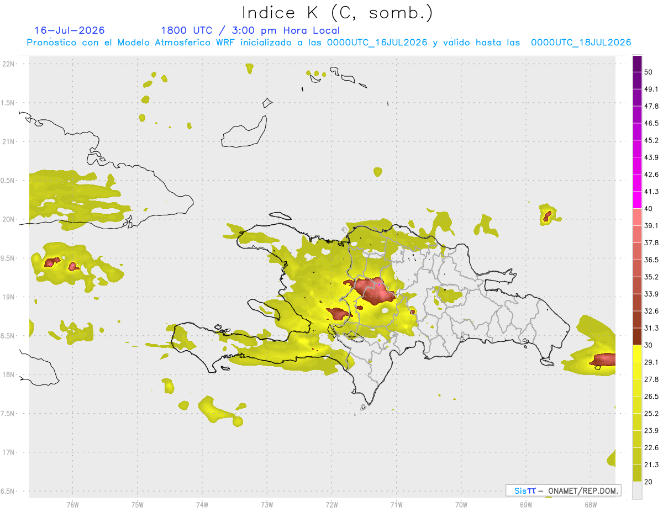
Task: Pick the dark purple top colorbar segment
Action: [637, 65]
